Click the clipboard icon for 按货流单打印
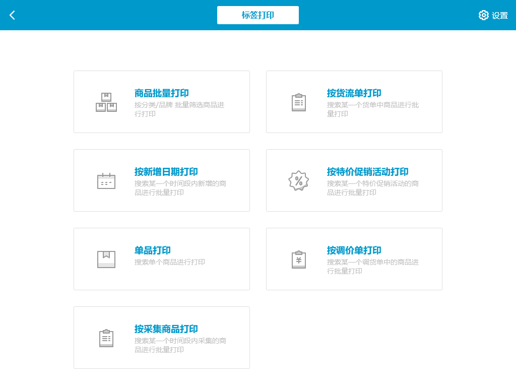 point(299,102)
